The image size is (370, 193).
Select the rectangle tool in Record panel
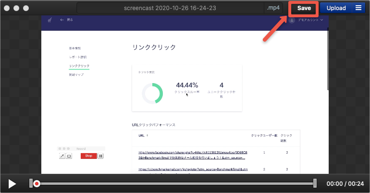pyautogui.click(x=69, y=156)
